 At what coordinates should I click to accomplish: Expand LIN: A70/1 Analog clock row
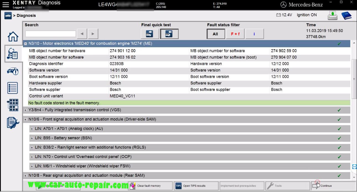[x=32, y=129]
